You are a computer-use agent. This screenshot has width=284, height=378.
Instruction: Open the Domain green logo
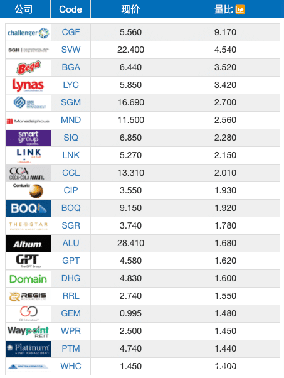pos(28,279)
